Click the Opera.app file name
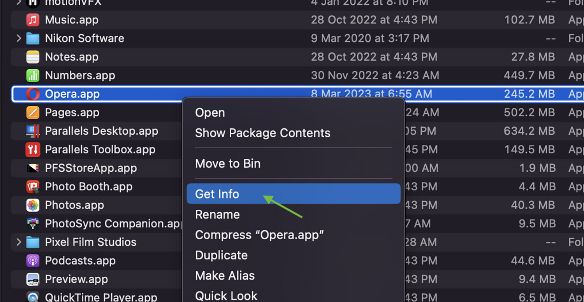 click(72, 94)
